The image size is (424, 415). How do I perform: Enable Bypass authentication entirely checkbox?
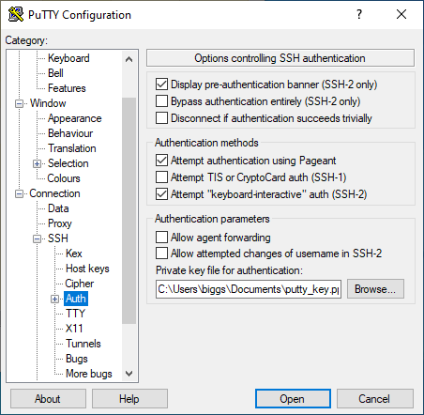tap(161, 101)
